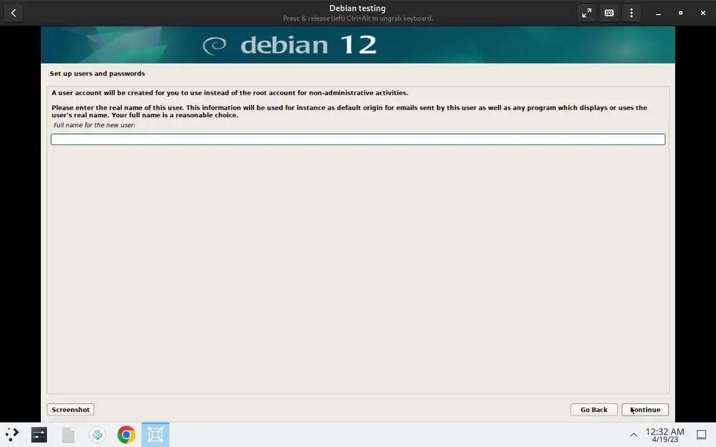Click the show desktop icon
The height and width of the screenshot is (447, 716).
(701, 435)
